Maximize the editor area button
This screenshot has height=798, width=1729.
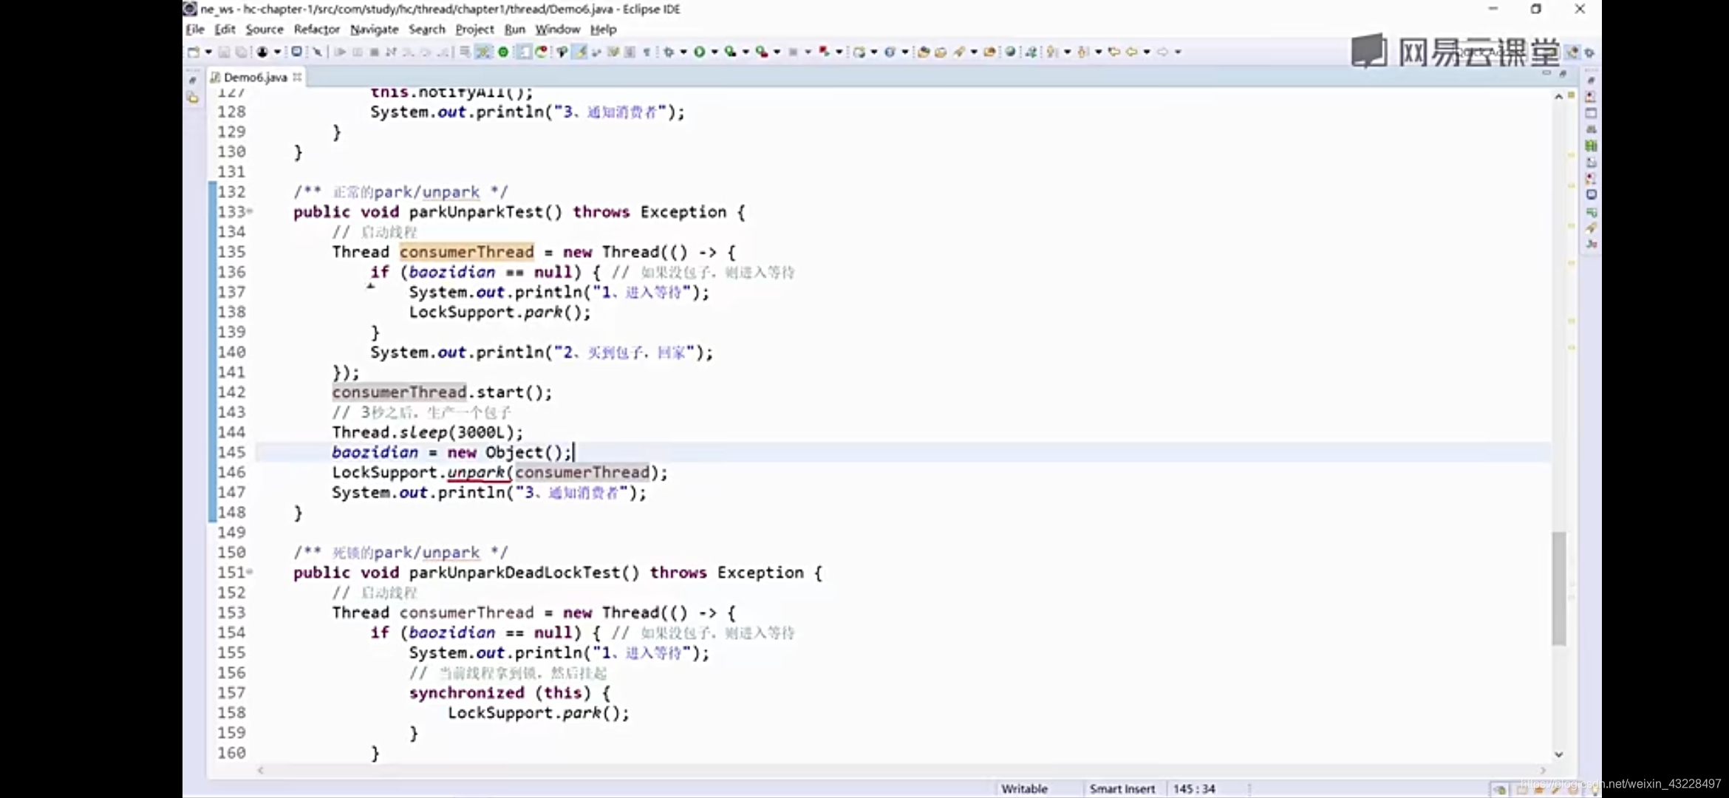click(x=1562, y=73)
